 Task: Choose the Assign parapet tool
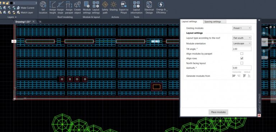pyautogui.click(x=69, y=8)
